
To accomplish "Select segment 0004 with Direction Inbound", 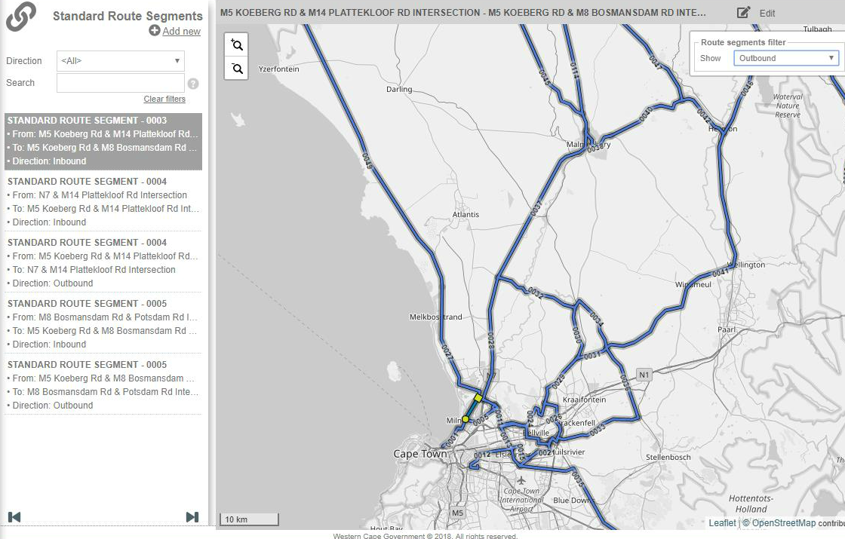I will tap(103, 202).
